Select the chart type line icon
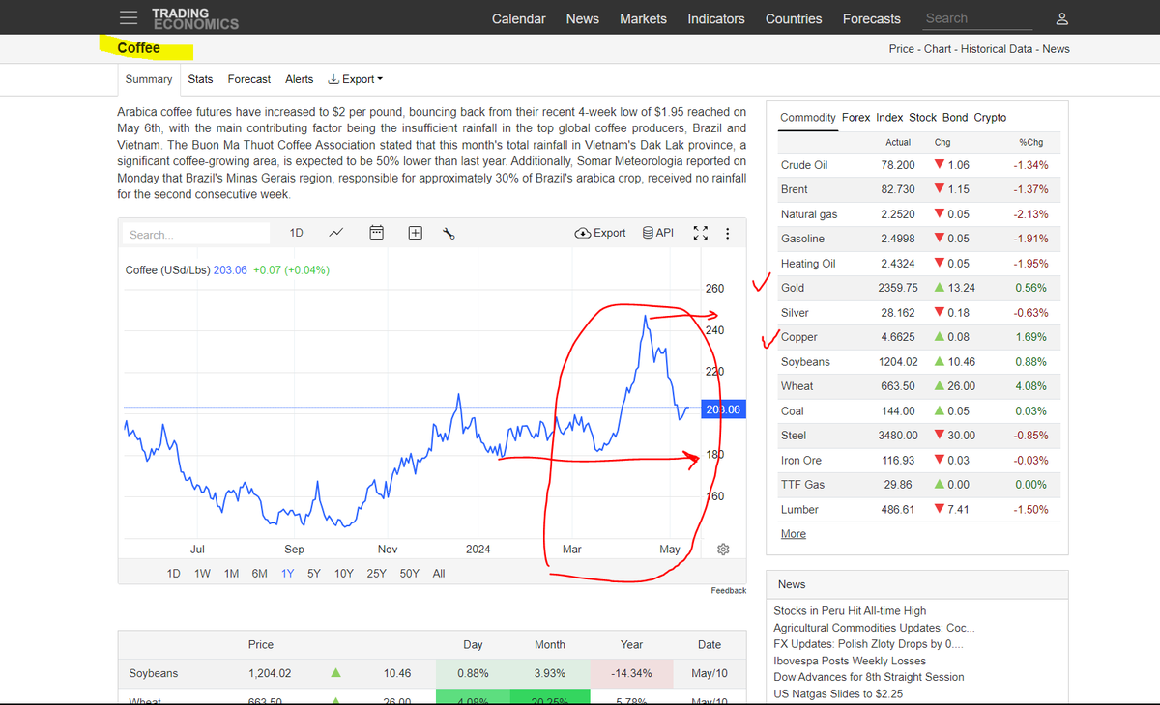1160x705 pixels. tap(335, 233)
